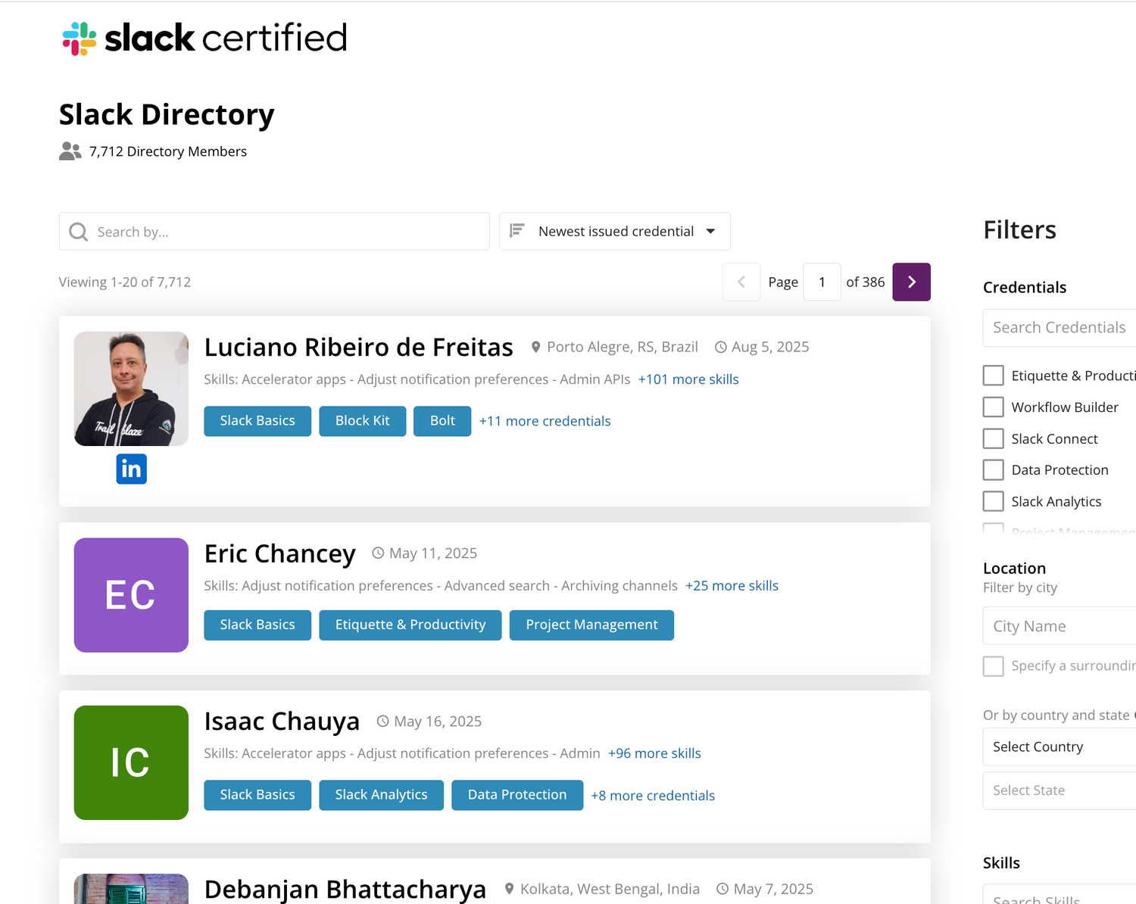Open the Select State dropdown
1136x904 pixels.
[1060, 790]
